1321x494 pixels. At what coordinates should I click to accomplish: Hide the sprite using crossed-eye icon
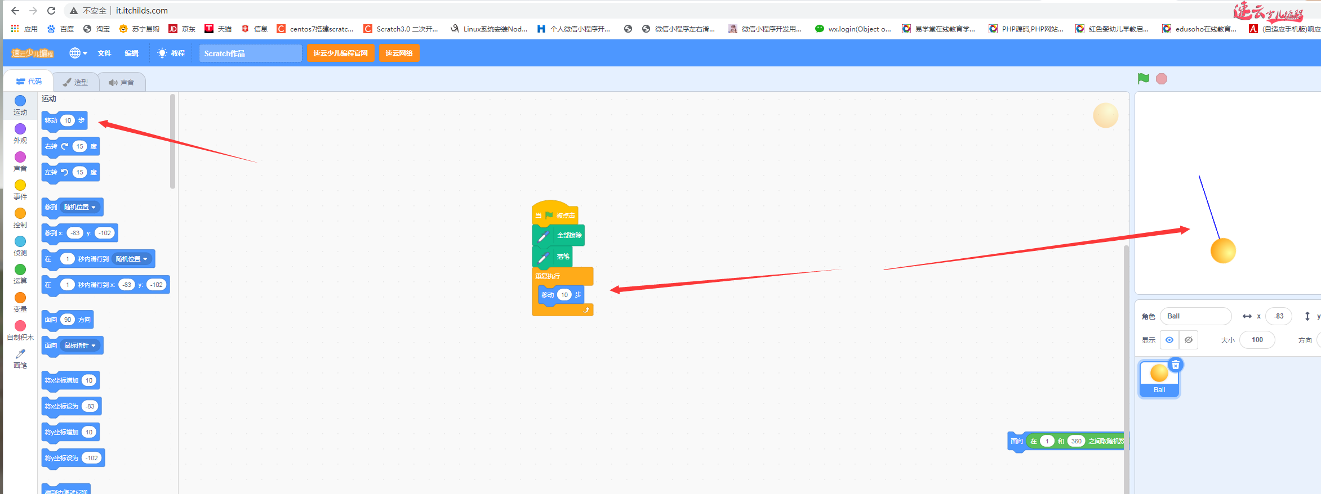coord(1189,340)
